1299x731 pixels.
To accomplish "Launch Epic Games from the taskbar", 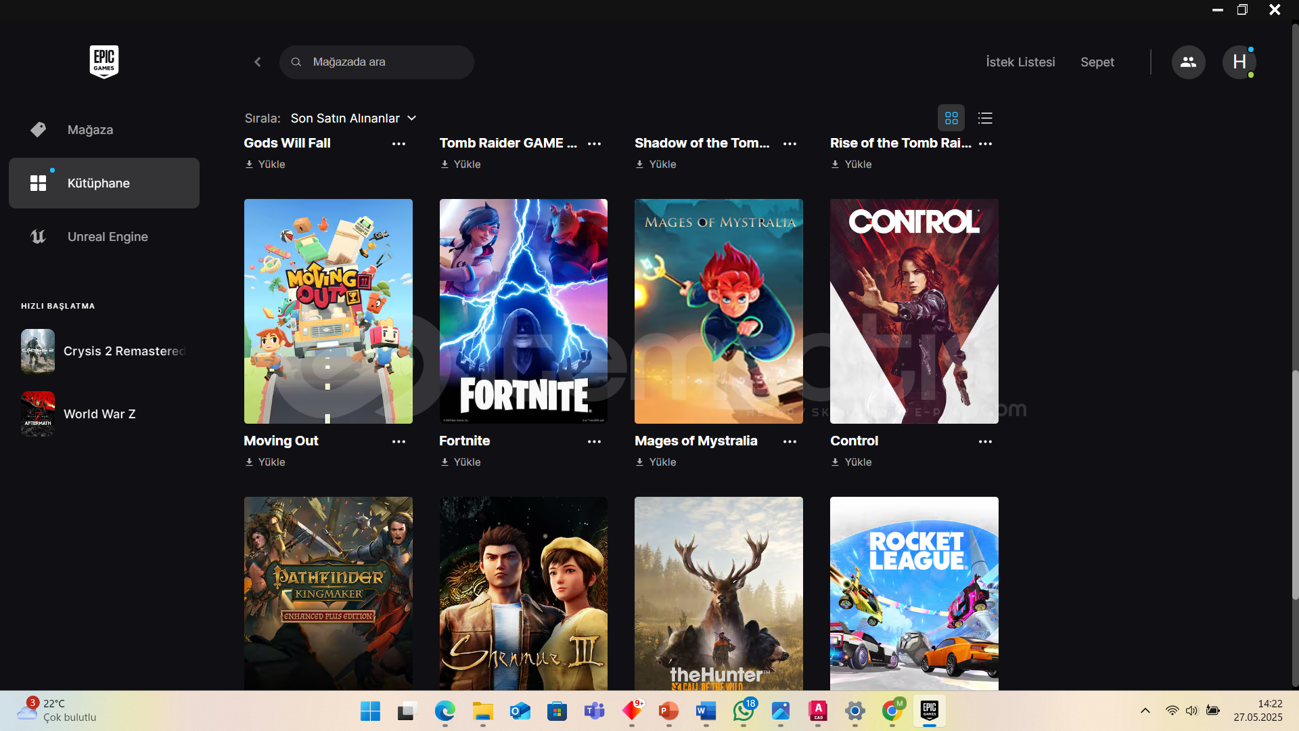I will tap(929, 710).
